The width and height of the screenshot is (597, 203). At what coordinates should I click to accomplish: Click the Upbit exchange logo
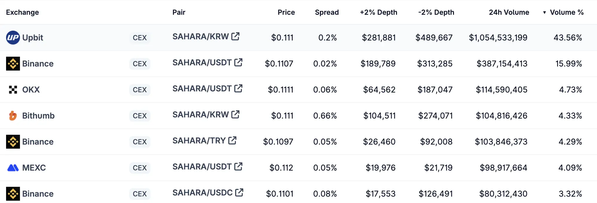click(x=13, y=38)
